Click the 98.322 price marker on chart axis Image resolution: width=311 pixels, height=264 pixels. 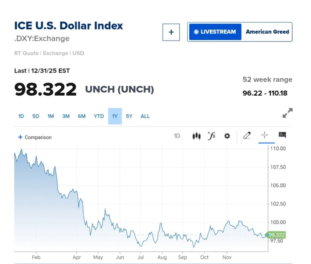coord(276,235)
